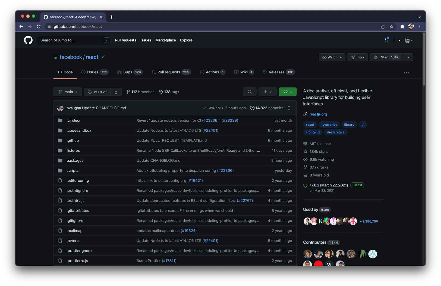Click the green commit status checkmark

pos(205,108)
